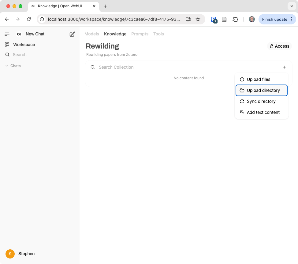The height and width of the screenshot is (264, 298).
Task: Choose "Add text content" from the menu
Action: click(x=263, y=112)
